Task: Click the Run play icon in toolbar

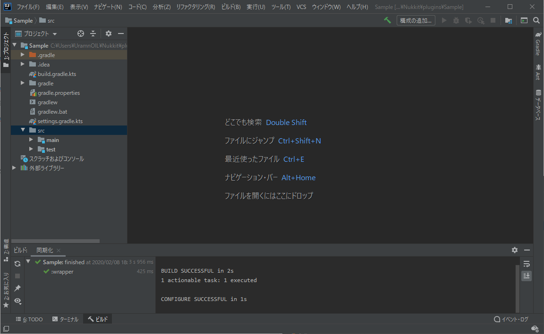Action: pos(444,20)
